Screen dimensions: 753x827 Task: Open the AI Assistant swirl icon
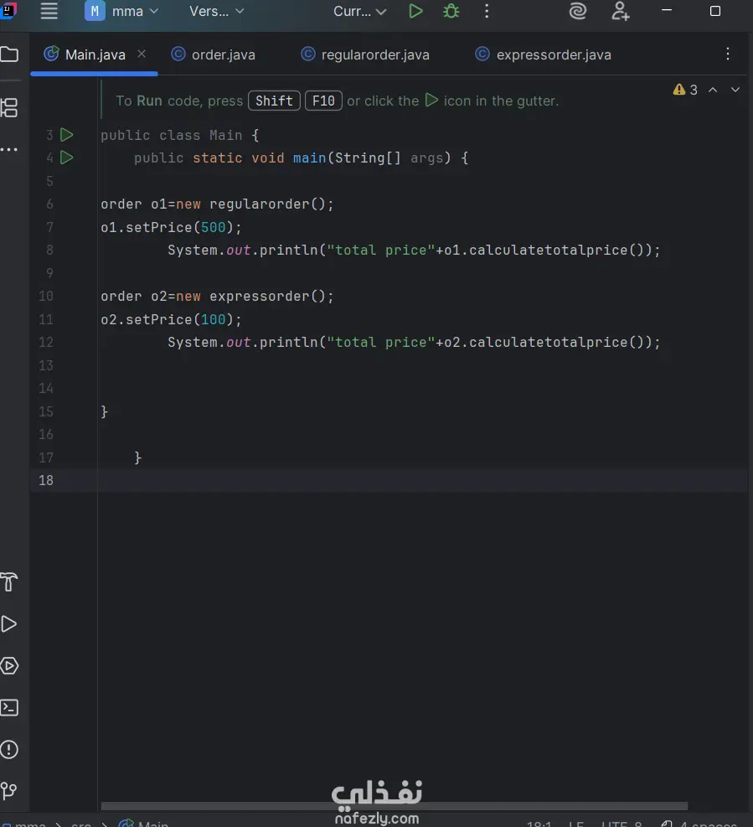(578, 11)
